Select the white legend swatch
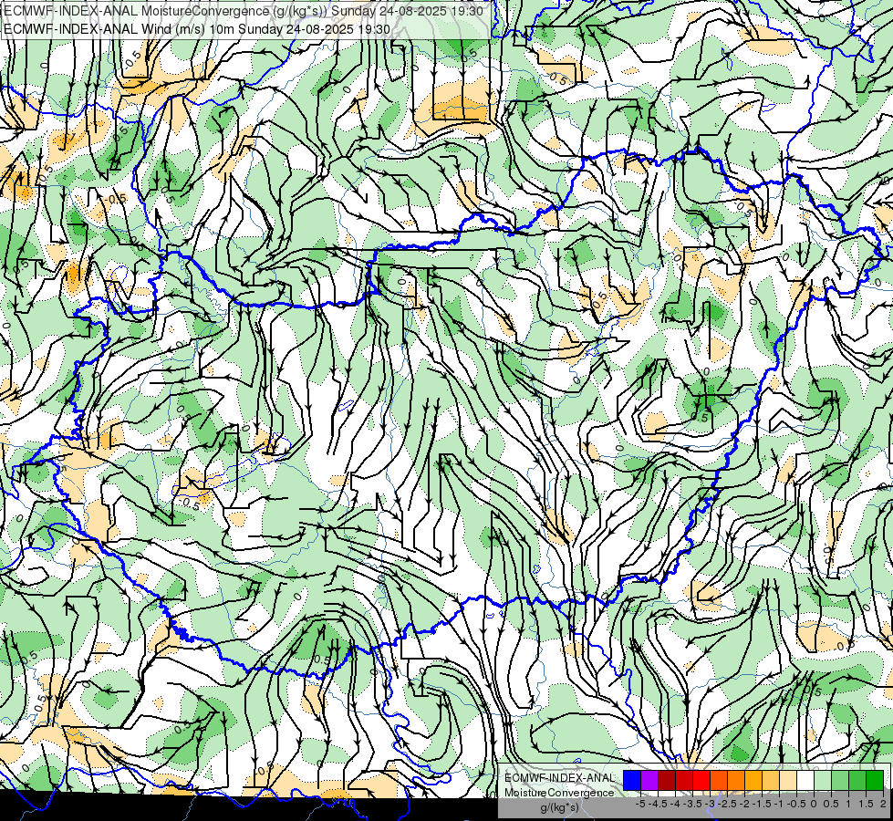Viewport: 893px width, 821px height. click(x=805, y=781)
